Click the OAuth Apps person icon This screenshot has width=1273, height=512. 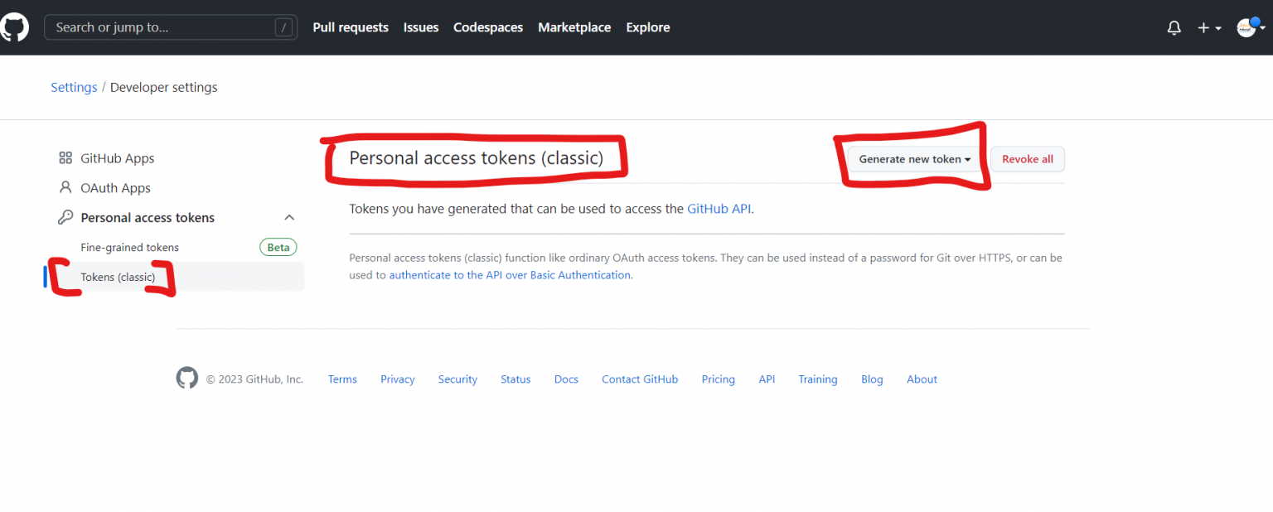(x=65, y=188)
